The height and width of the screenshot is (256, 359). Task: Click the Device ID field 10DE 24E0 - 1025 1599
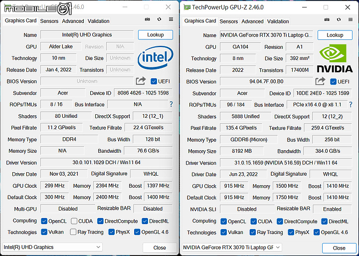(323, 93)
